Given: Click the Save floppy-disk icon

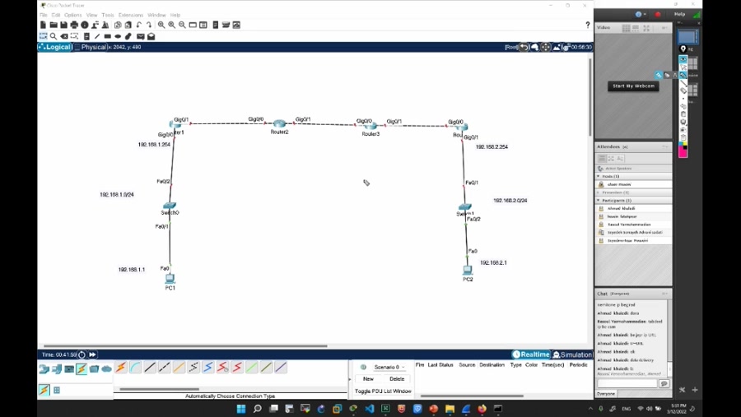Looking at the screenshot, I should pyautogui.click(x=63, y=25).
